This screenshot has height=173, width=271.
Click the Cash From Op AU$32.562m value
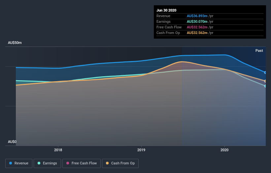pos(197,33)
